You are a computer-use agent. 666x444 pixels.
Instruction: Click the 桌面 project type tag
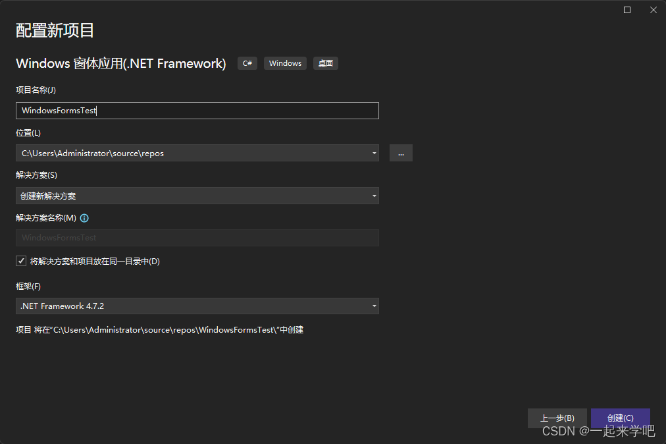(x=326, y=63)
